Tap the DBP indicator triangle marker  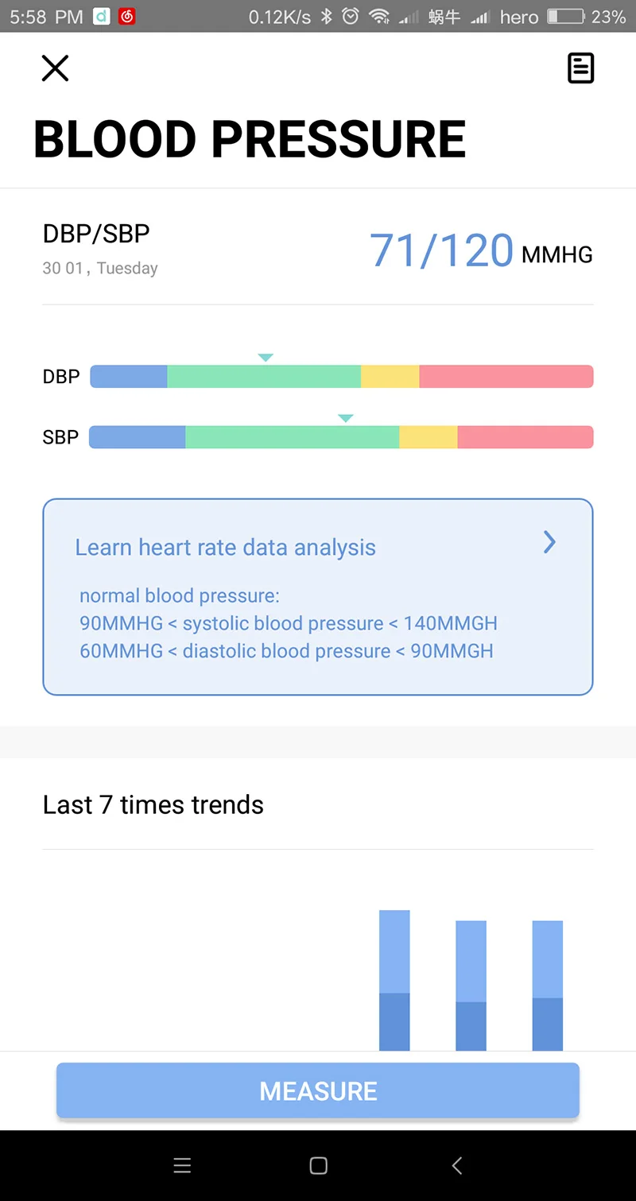pos(266,358)
